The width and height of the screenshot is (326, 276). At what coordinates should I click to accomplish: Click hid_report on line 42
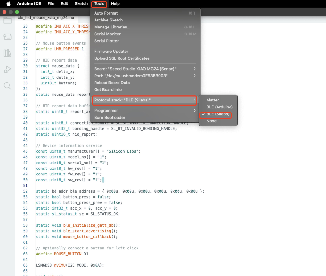pyautogui.click(x=84, y=134)
